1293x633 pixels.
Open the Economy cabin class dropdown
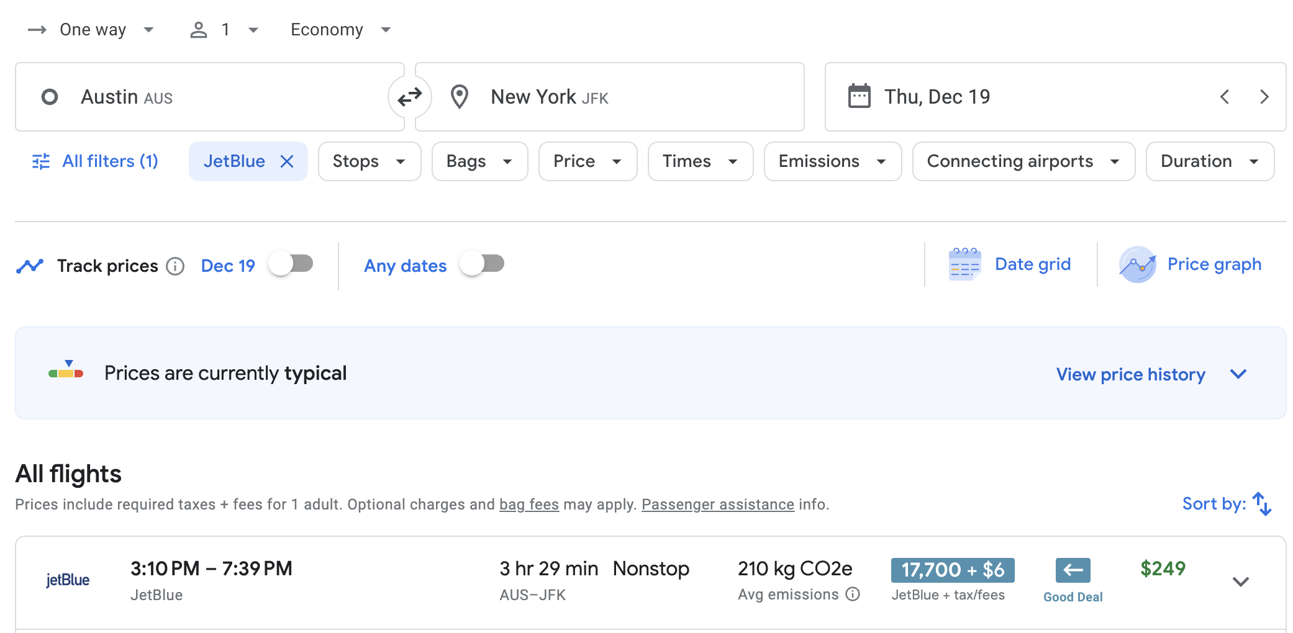point(341,30)
